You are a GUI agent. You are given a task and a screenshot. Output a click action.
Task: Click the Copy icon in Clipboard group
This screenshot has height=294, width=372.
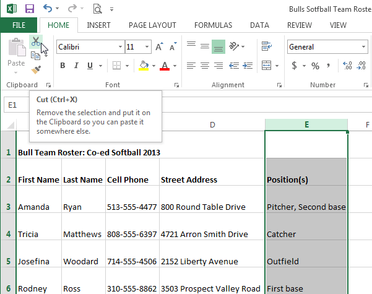(x=36, y=56)
